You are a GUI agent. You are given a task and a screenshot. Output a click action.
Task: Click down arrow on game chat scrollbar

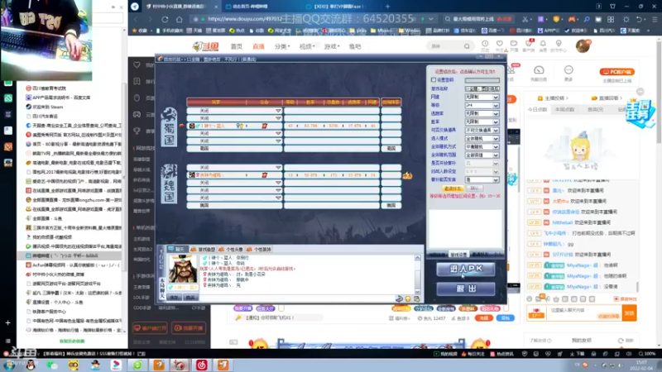click(x=418, y=292)
